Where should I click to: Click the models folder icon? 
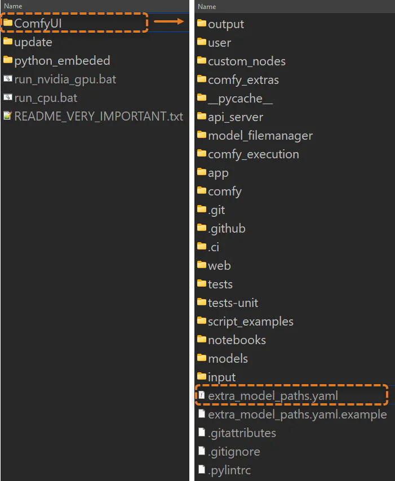(x=202, y=358)
